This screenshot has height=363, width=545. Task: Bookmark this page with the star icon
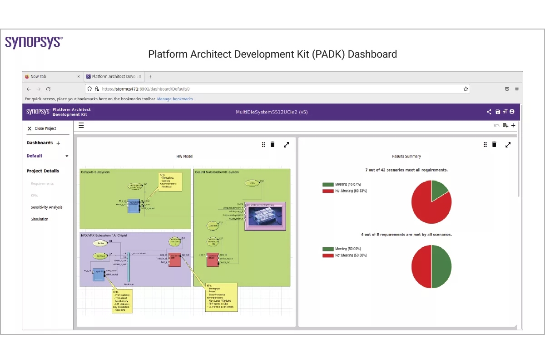[466, 89]
